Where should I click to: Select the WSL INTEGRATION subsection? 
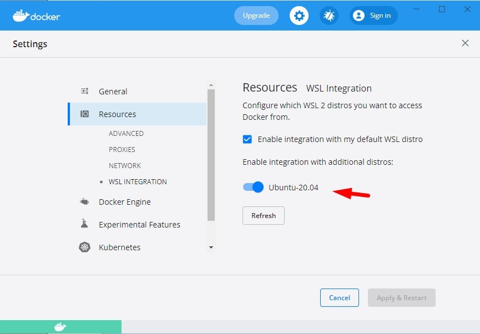(x=138, y=181)
